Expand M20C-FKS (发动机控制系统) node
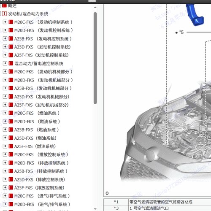 pyautogui.click(x=5, y=22)
